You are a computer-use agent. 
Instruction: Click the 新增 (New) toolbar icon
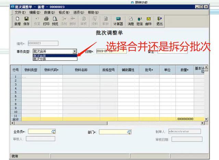17,21
